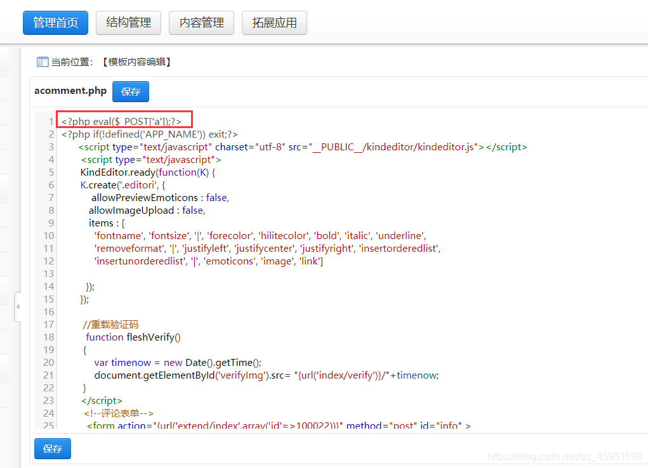The height and width of the screenshot is (468, 648).
Task: Open the 内容管理 tab
Action: tap(202, 23)
